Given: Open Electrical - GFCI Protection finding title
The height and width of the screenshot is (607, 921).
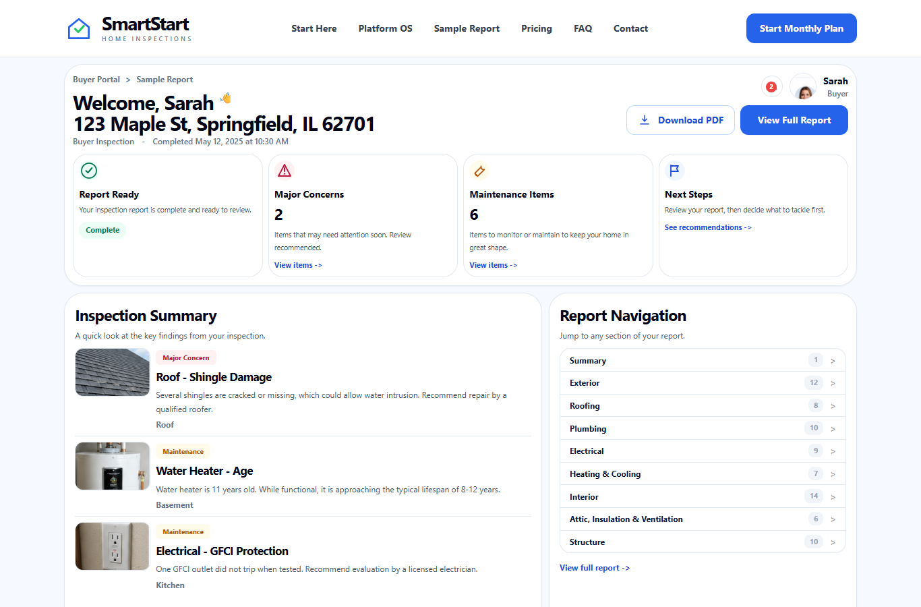Looking at the screenshot, I should tap(222, 551).
